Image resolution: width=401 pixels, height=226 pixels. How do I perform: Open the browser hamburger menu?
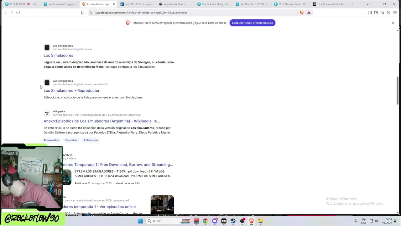coord(395,13)
